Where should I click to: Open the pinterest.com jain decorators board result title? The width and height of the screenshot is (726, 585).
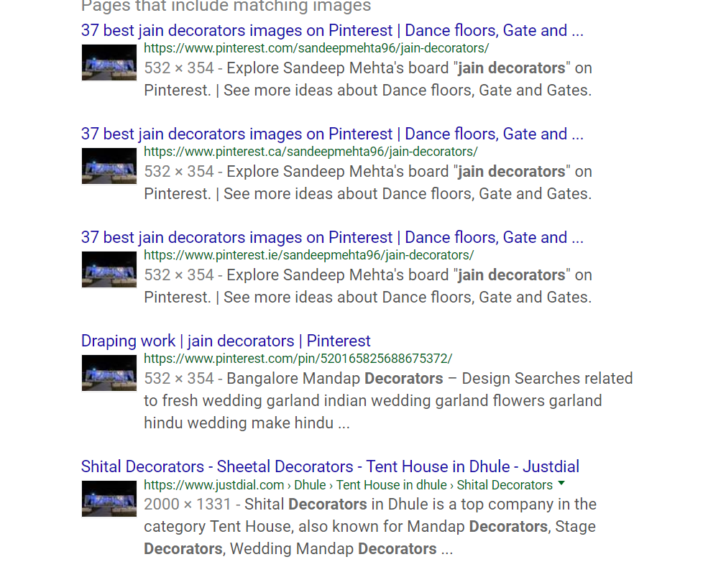pyautogui.click(x=332, y=31)
